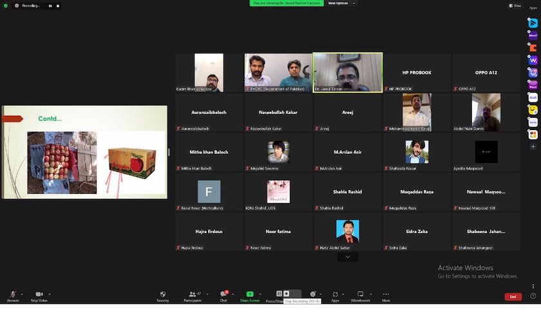The width and height of the screenshot is (541, 322).
Task: Show next page of participants with down chevron
Action: pyautogui.click(x=348, y=257)
